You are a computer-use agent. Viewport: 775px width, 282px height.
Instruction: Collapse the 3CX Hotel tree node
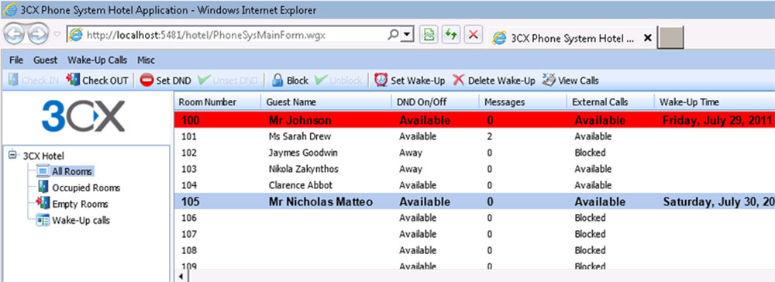(x=12, y=155)
